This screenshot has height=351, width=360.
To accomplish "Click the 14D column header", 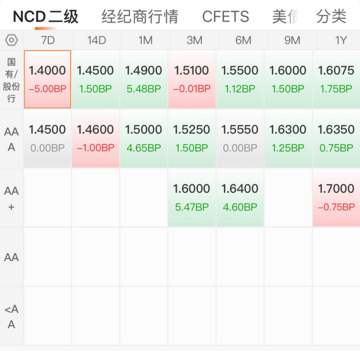I will pos(97,40).
